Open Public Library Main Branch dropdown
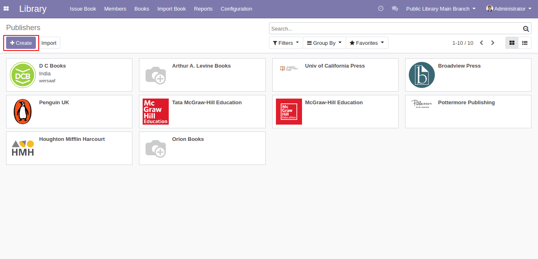Viewport: 538px width, 259px height. click(x=441, y=9)
